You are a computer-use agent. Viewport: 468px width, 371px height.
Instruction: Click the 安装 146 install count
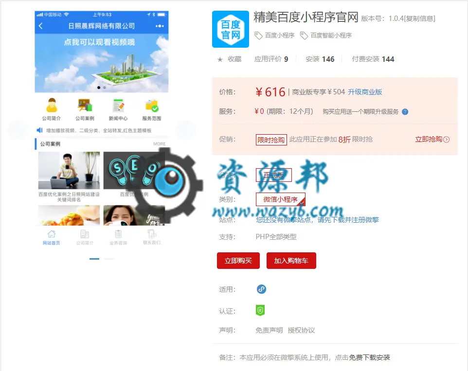[320, 59]
